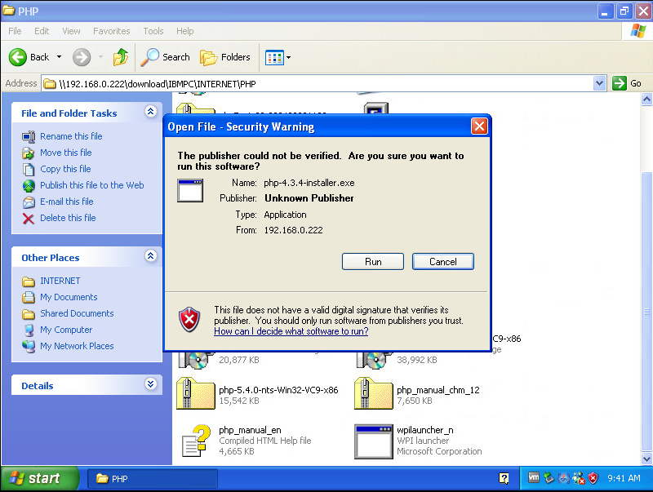Click file name php_manual_en
This screenshot has height=492, width=653.
coord(250,430)
